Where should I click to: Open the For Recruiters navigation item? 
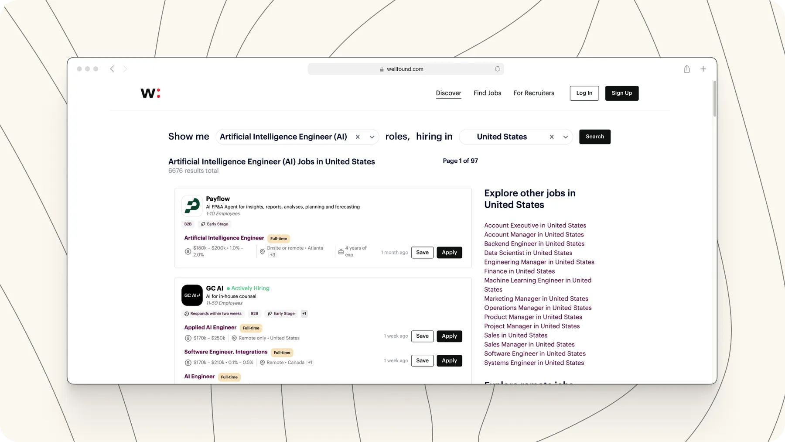[x=534, y=93]
